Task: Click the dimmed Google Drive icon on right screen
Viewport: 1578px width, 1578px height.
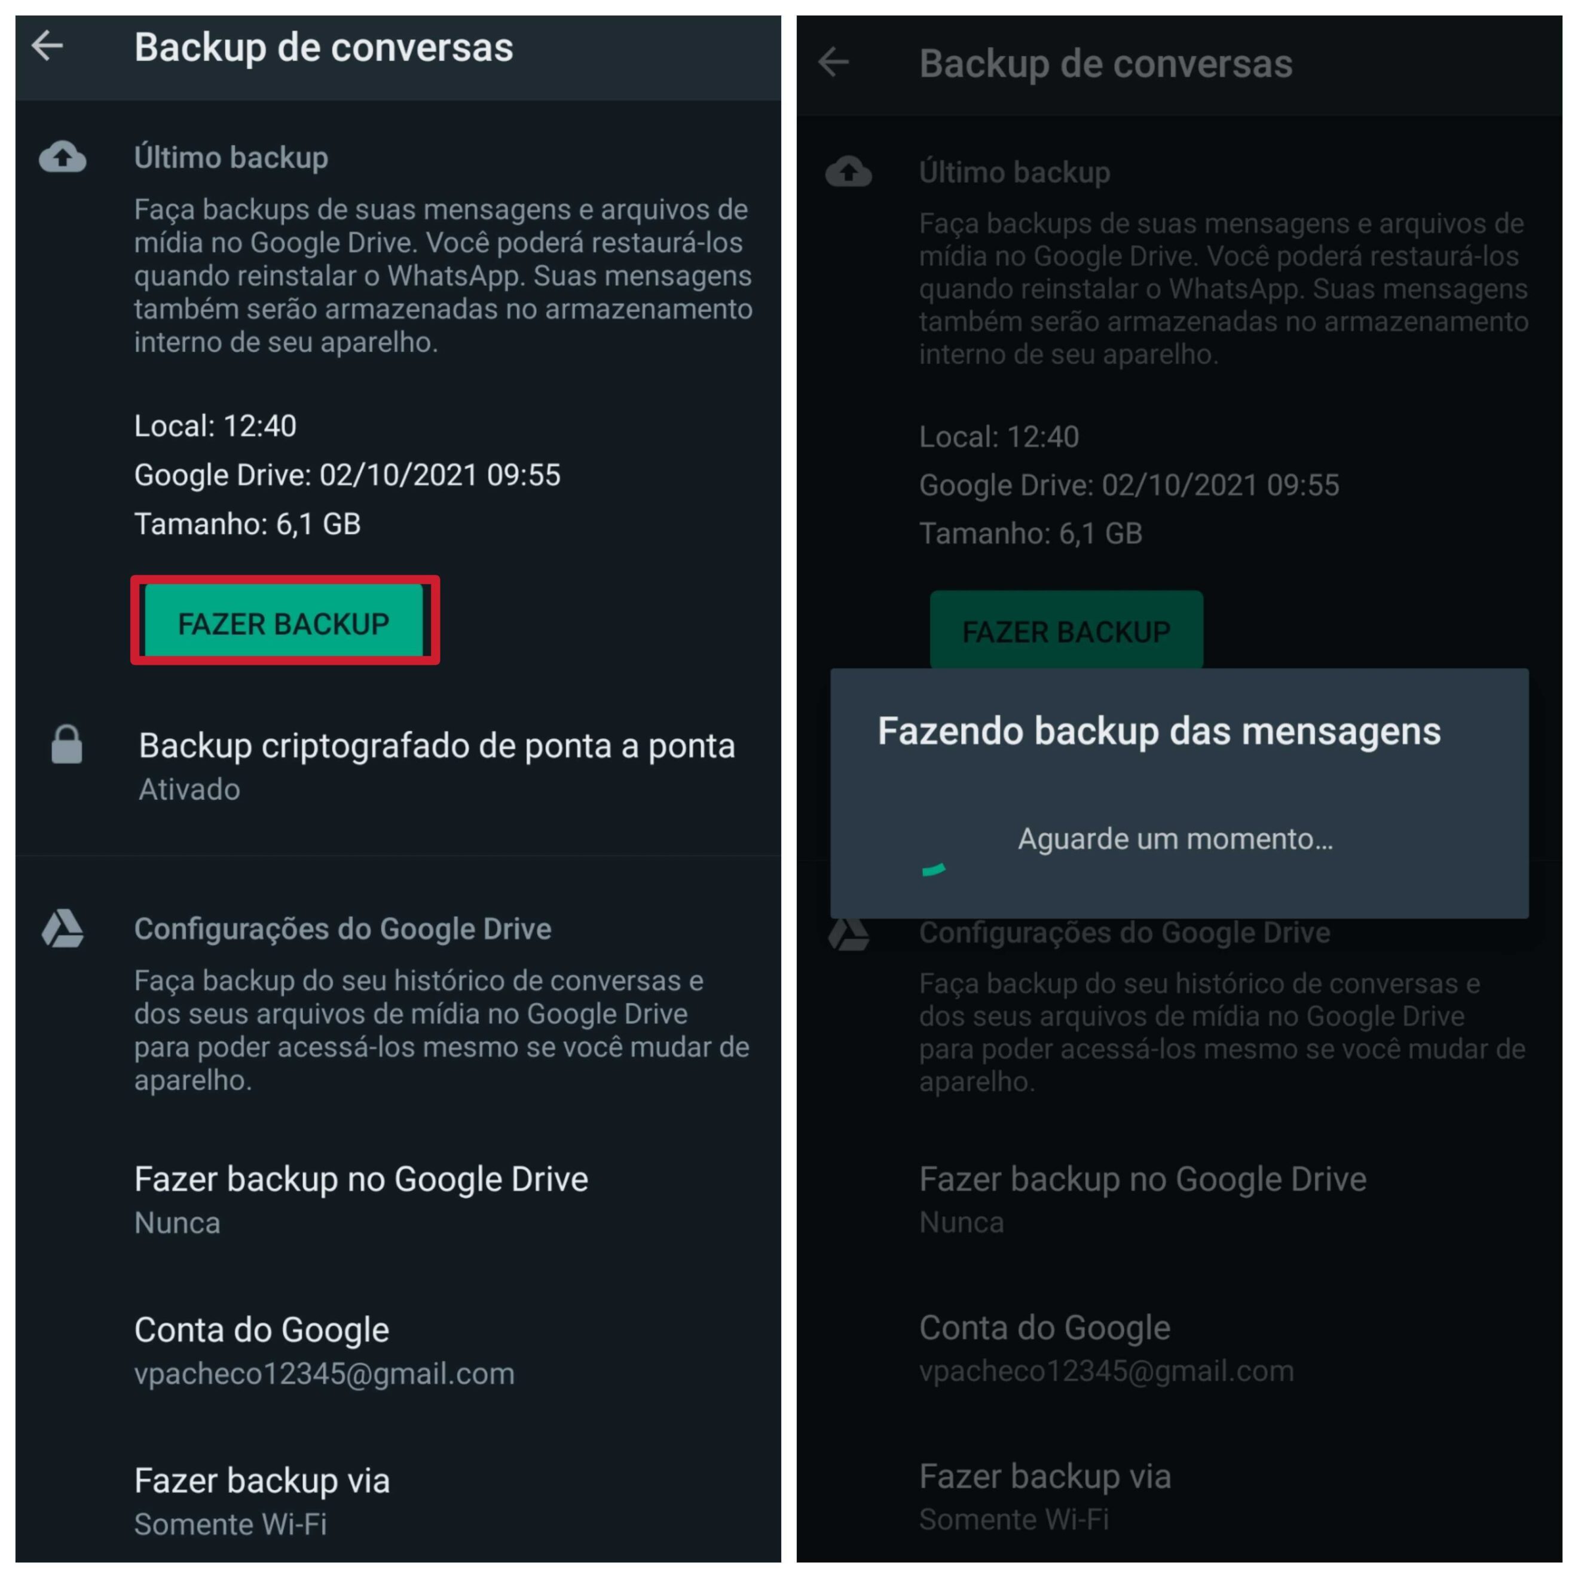Action: (x=849, y=934)
